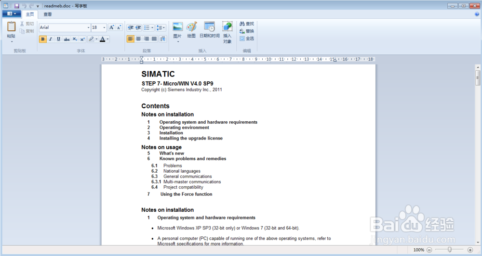The height and width of the screenshot is (256, 482).
Task: Toggle superscript formatting
Action: point(82,39)
